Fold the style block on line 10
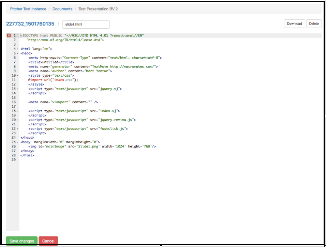The height and width of the screenshot is (247, 326). 17,75
